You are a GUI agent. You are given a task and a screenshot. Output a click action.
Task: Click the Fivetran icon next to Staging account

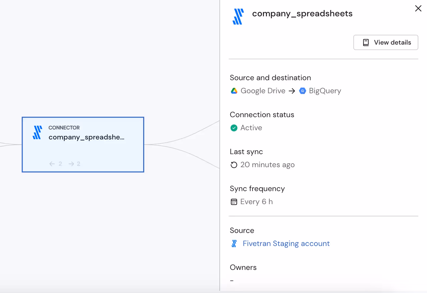[x=234, y=244]
